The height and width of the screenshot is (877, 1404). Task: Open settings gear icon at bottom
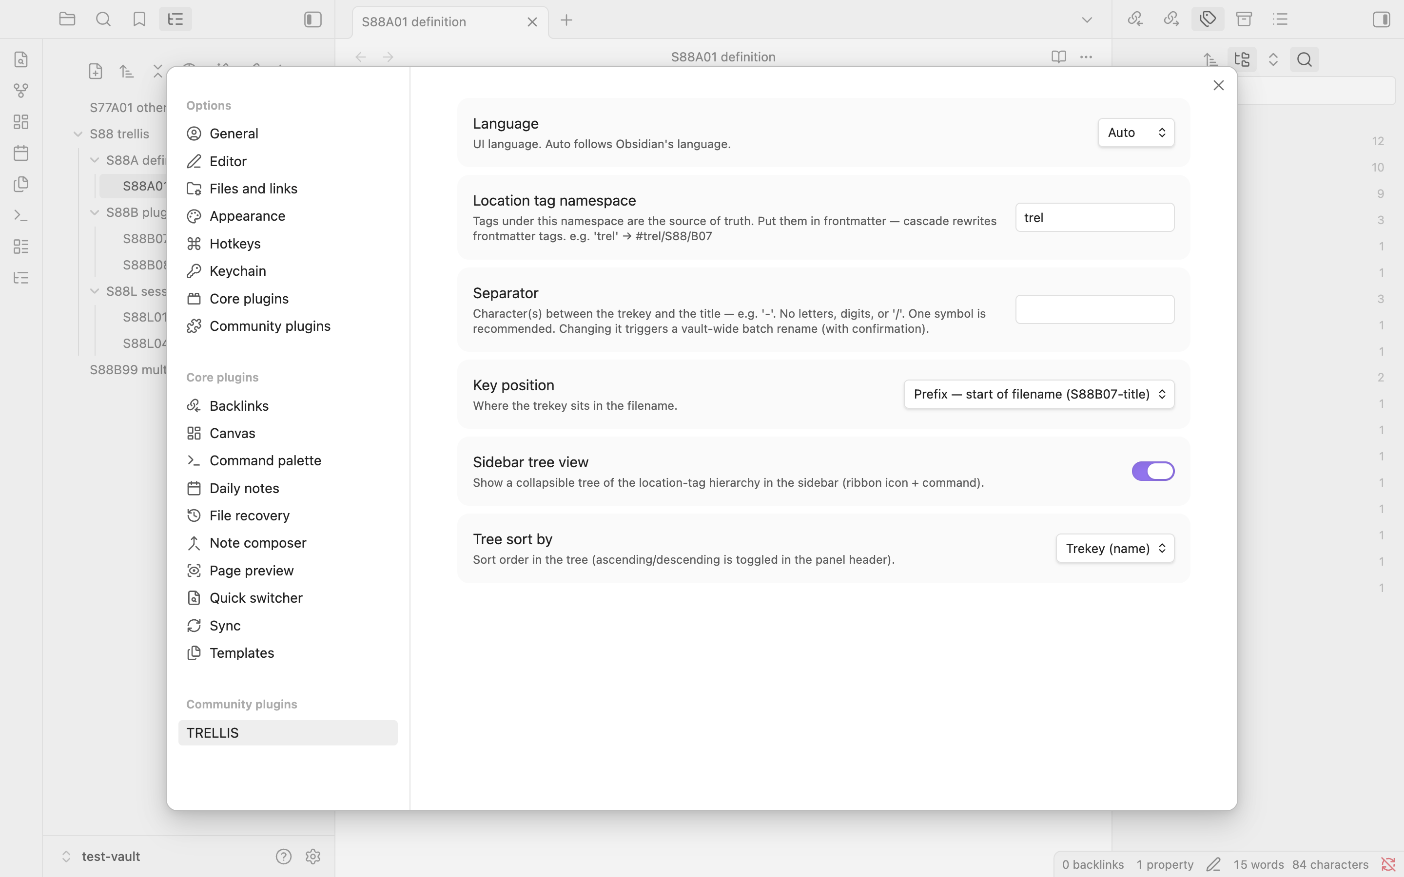[312, 856]
